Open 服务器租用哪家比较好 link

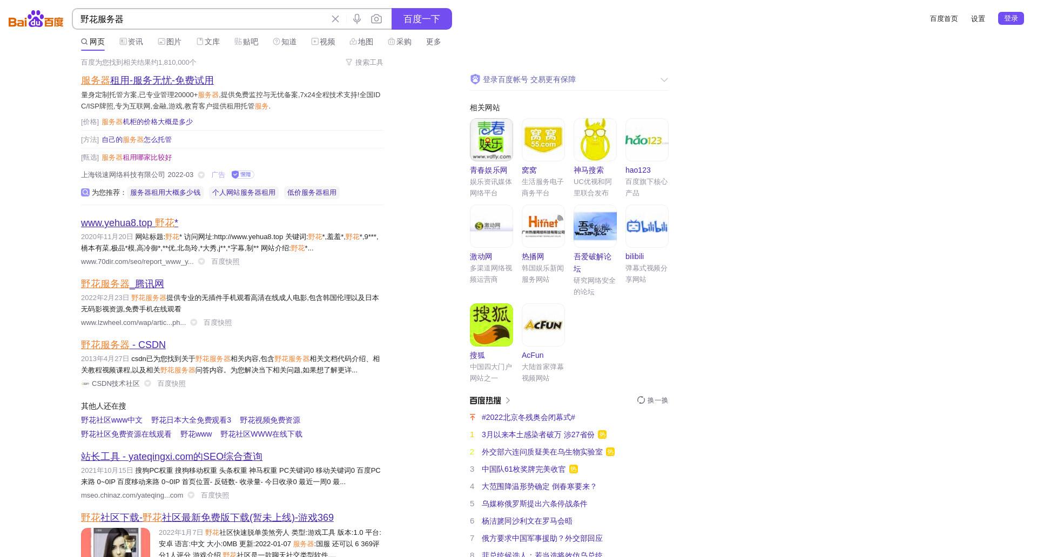pyautogui.click(x=137, y=158)
